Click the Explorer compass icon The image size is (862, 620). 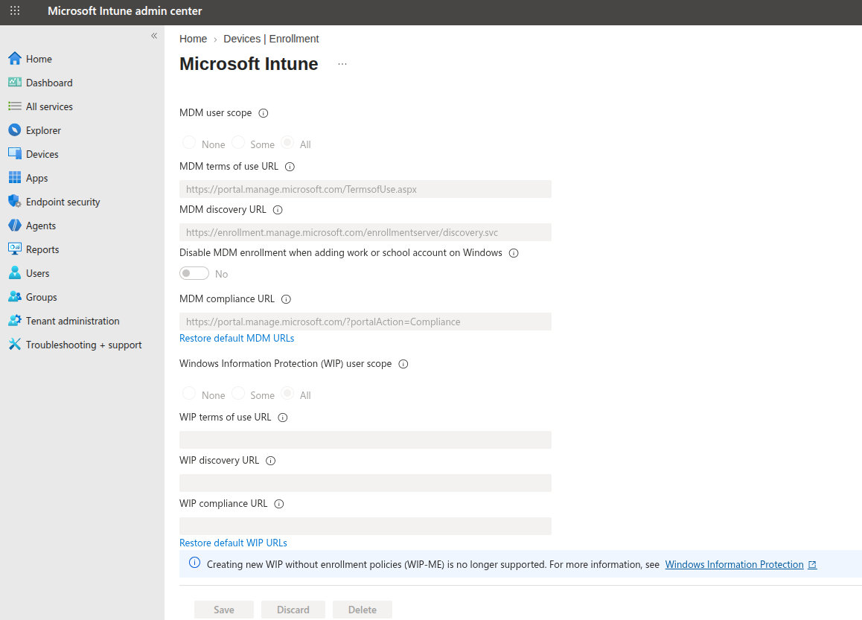15,130
